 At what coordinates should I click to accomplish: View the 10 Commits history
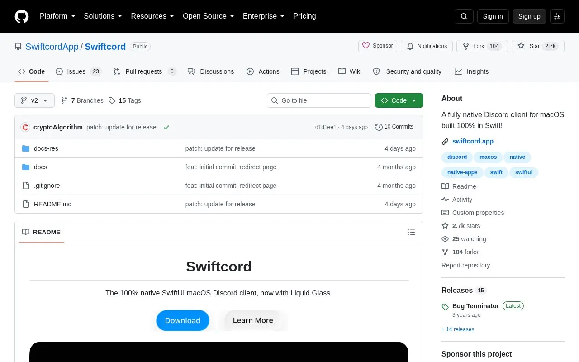394,127
